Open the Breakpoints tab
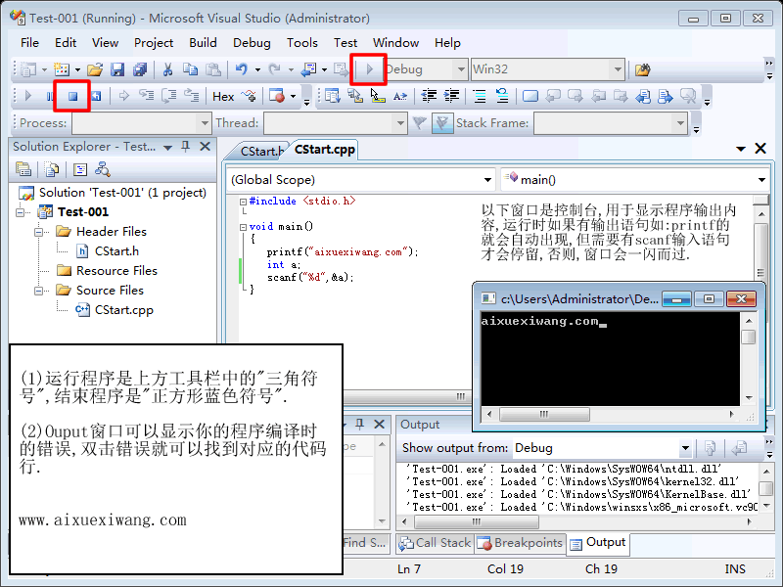Image resolution: width=783 pixels, height=587 pixels. click(x=520, y=543)
